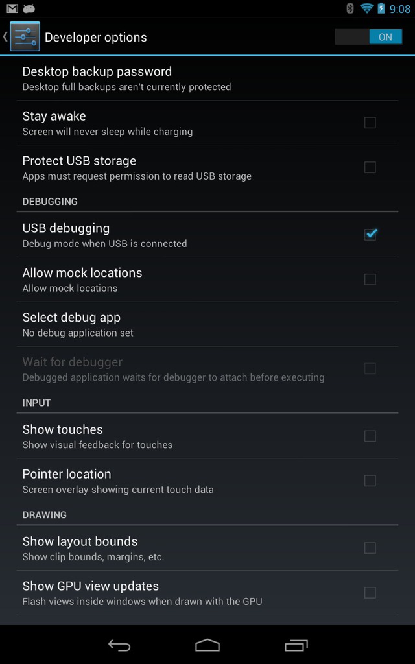
Task: Enable the Show touches checkbox
Action: (x=370, y=436)
